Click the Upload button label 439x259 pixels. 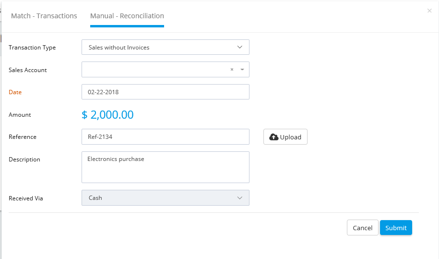point(291,137)
